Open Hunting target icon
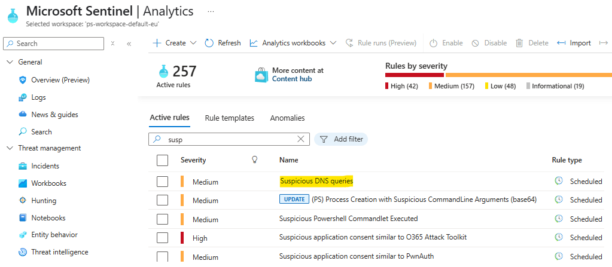 (23, 200)
